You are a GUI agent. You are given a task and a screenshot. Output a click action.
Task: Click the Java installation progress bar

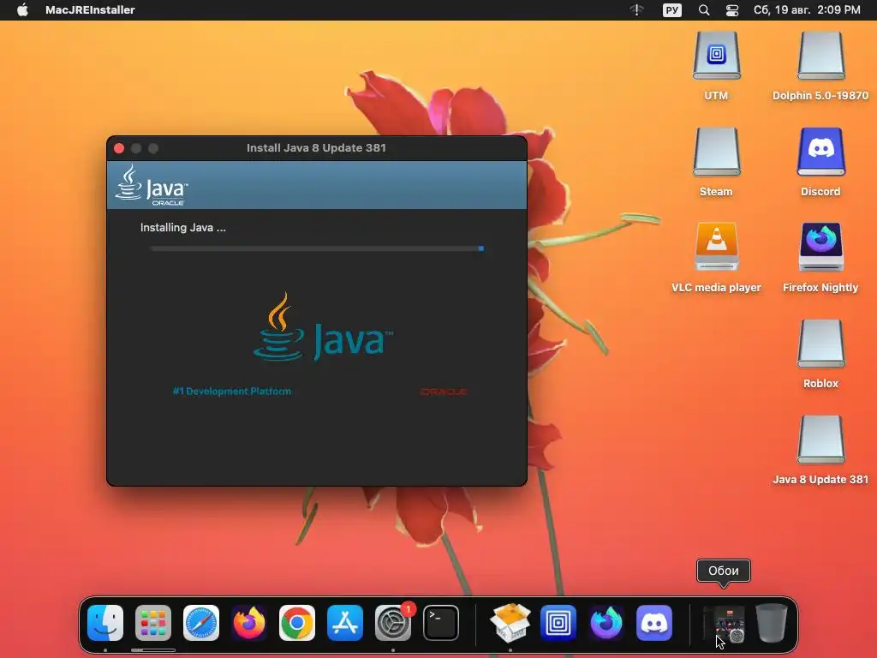coord(317,248)
